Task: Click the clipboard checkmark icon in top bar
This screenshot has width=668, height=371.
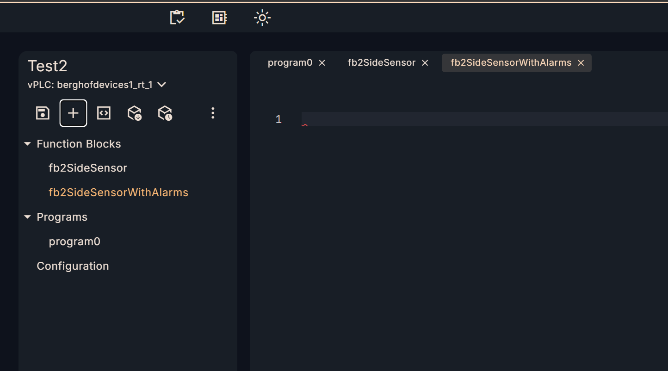Action: tap(177, 18)
